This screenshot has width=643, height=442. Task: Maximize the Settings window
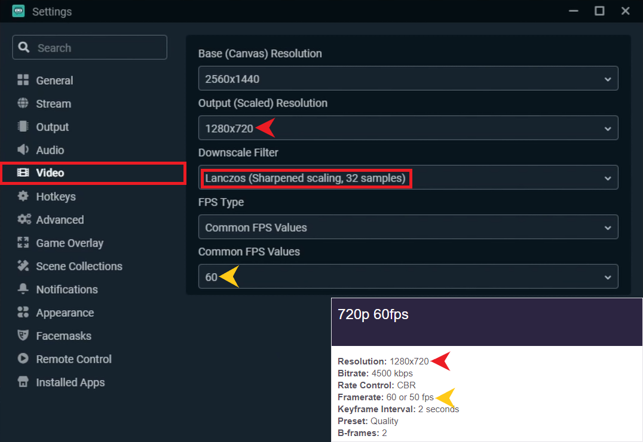(x=599, y=11)
